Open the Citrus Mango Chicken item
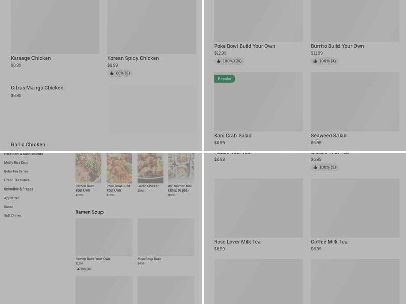406x304 pixels. (37, 88)
